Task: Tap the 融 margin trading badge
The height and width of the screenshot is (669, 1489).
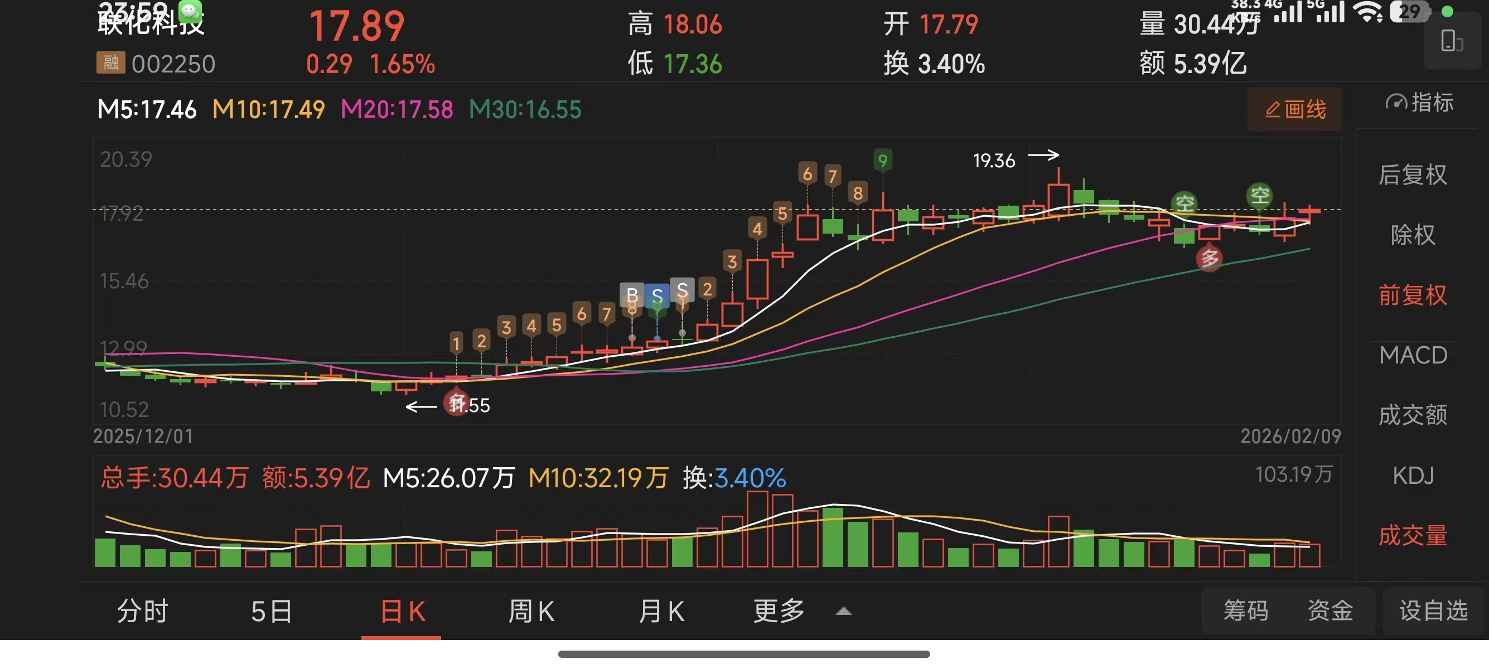Action: pos(110,63)
